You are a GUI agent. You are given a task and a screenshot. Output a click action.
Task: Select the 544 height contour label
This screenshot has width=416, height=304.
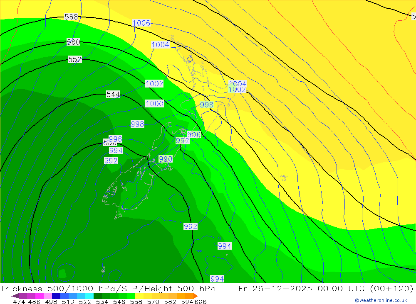pos(113,94)
